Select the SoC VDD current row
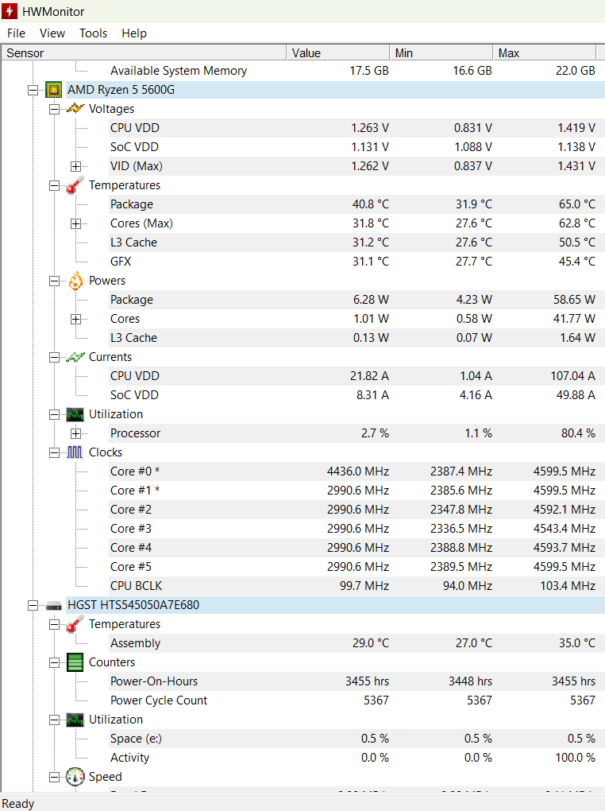Screen dimensions: 605x811 [x=356, y=395]
